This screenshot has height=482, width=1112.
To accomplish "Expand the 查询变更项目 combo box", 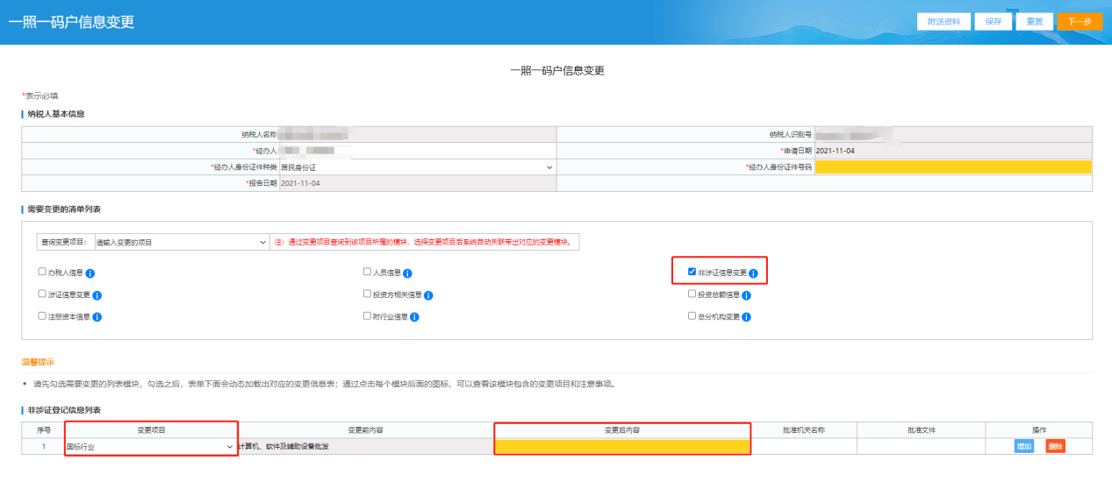I will 180,242.
